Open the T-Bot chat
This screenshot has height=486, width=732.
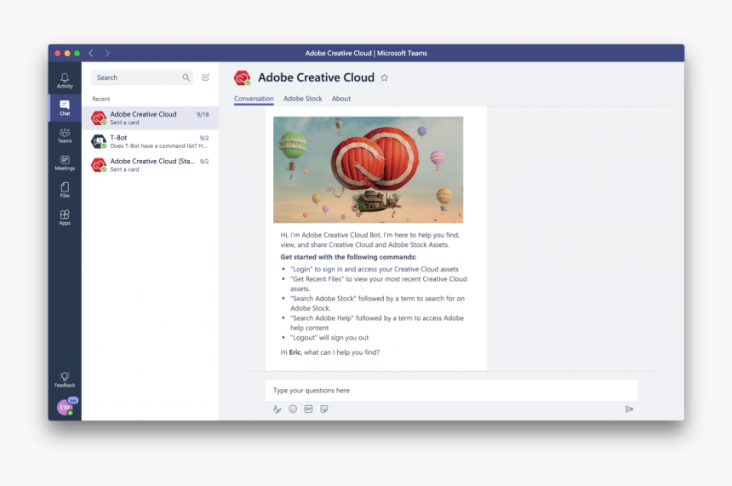(150, 141)
